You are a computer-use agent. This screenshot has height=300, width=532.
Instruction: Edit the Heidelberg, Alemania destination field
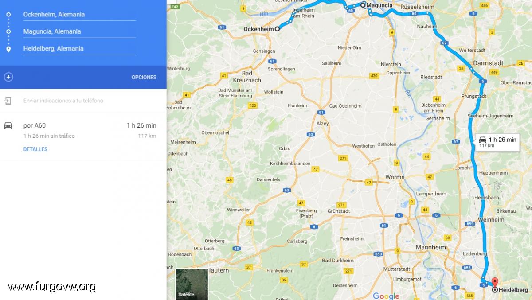[79, 49]
